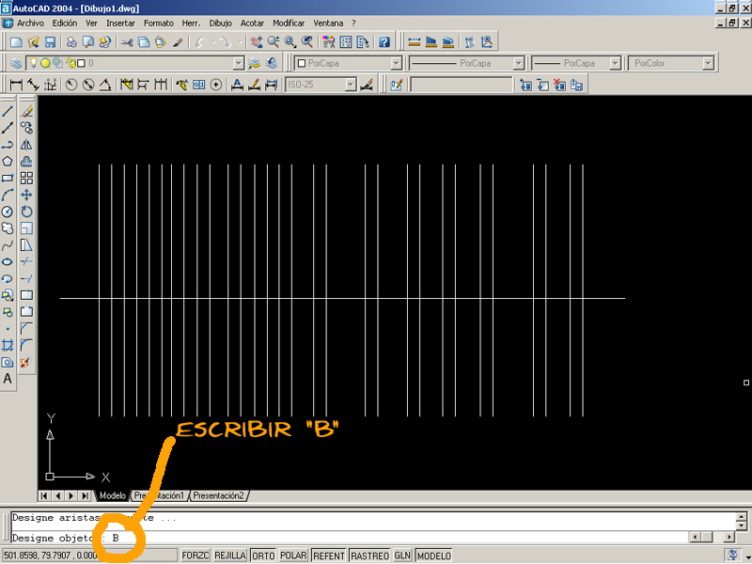This screenshot has height=564, width=752.
Task: Open the Archivo menu
Action: [30, 23]
